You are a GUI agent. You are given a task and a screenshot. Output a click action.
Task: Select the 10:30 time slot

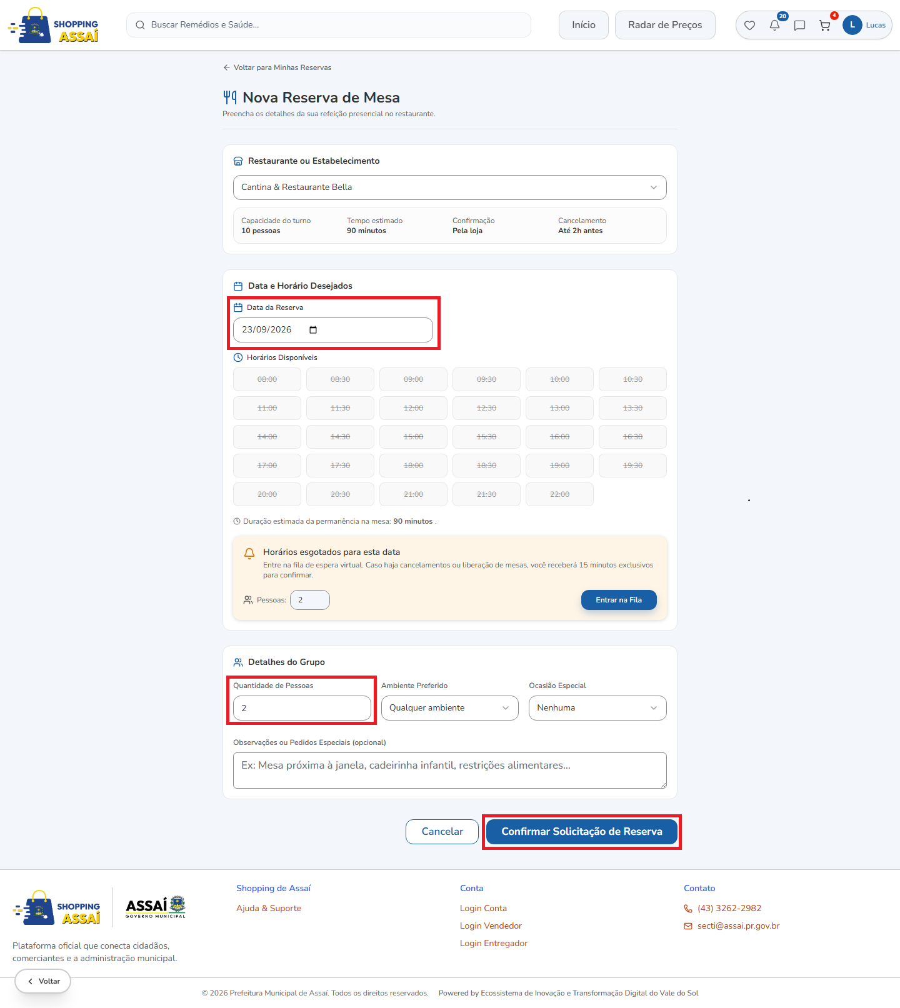pos(632,379)
